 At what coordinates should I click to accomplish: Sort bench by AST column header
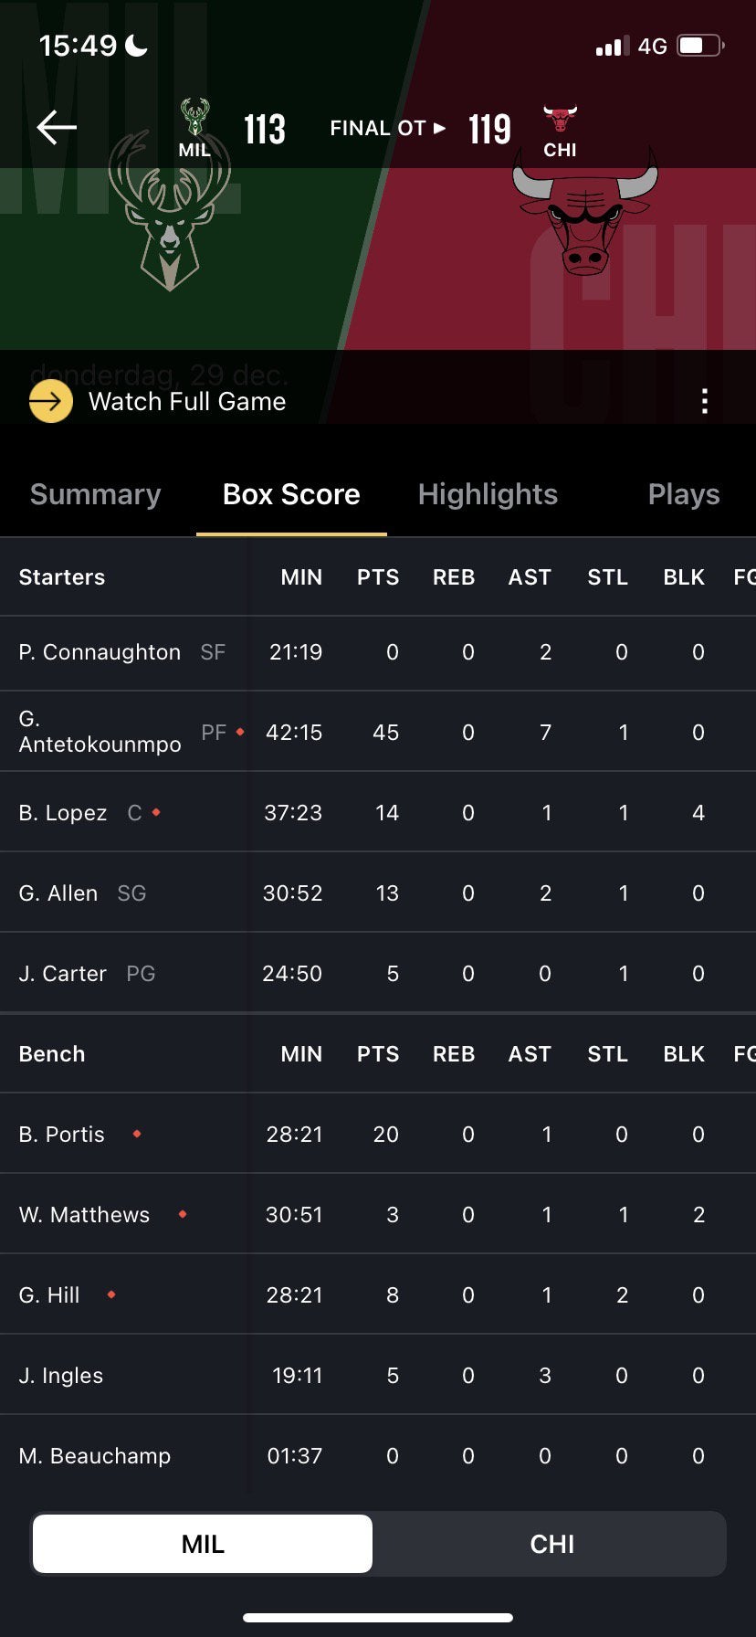(530, 1054)
